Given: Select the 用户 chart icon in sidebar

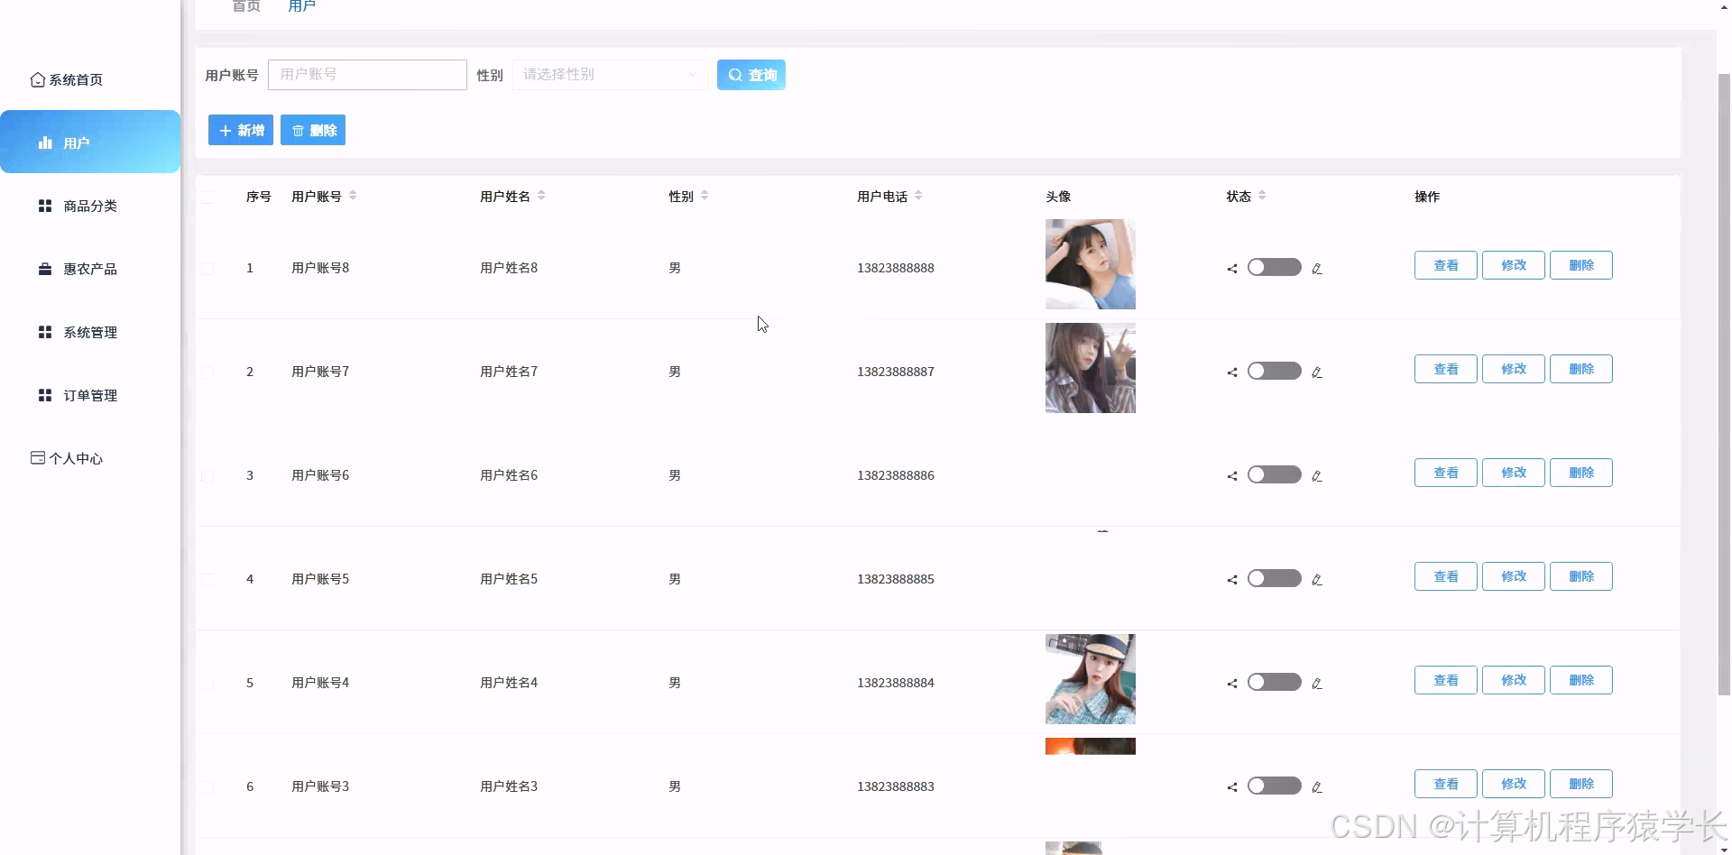Looking at the screenshot, I should point(45,142).
